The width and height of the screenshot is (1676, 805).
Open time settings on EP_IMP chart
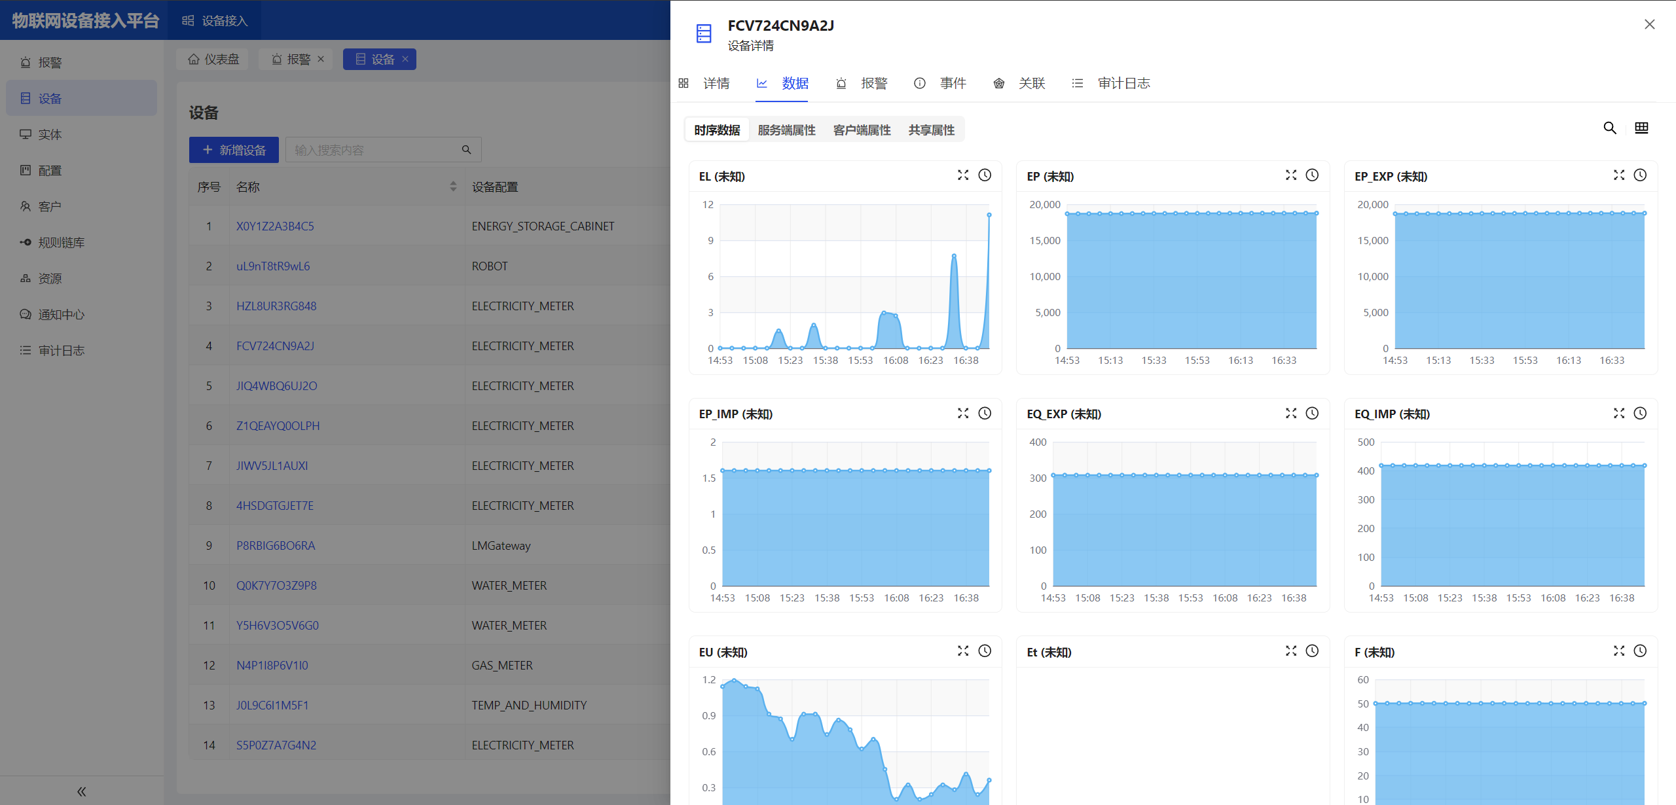tap(985, 413)
